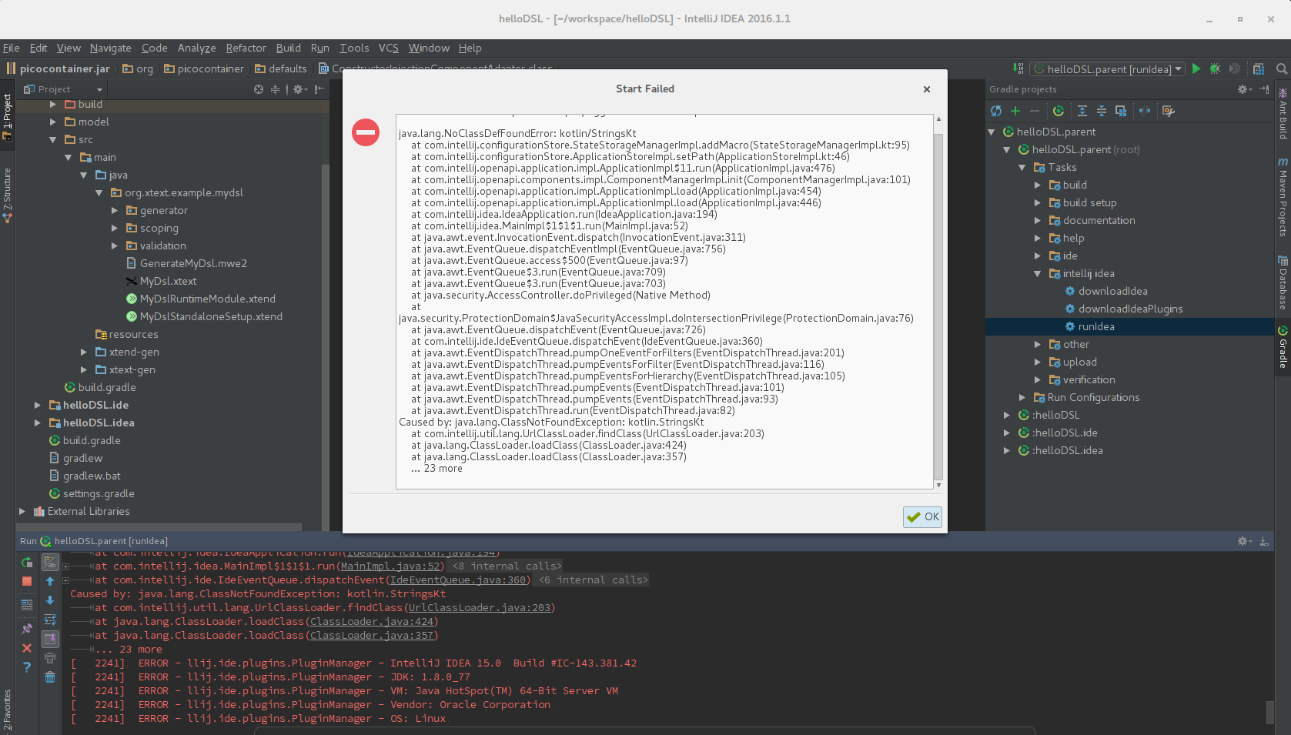Execute Gradle task via the green Gradle icon
Screen dimensions: 1291x735
click(1059, 111)
